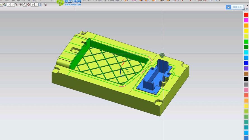Toggle the Existing Point plus-sign snap
The width and height of the screenshot is (249, 140).
33,5
